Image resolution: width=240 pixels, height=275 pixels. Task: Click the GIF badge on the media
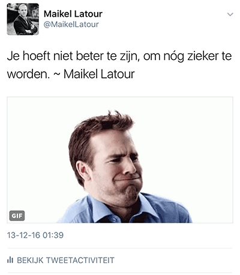[17, 216]
